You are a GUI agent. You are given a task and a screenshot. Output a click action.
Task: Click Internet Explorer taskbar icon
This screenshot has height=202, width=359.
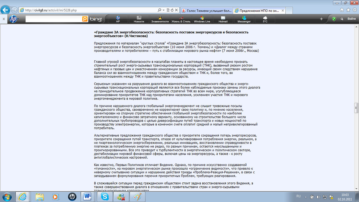click(22, 197)
